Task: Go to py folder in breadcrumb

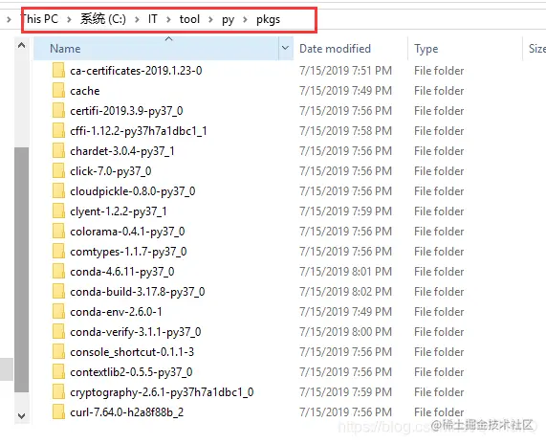Action: pos(229,19)
